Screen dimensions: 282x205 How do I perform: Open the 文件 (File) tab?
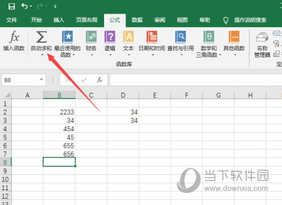pyautogui.click(x=12, y=20)
